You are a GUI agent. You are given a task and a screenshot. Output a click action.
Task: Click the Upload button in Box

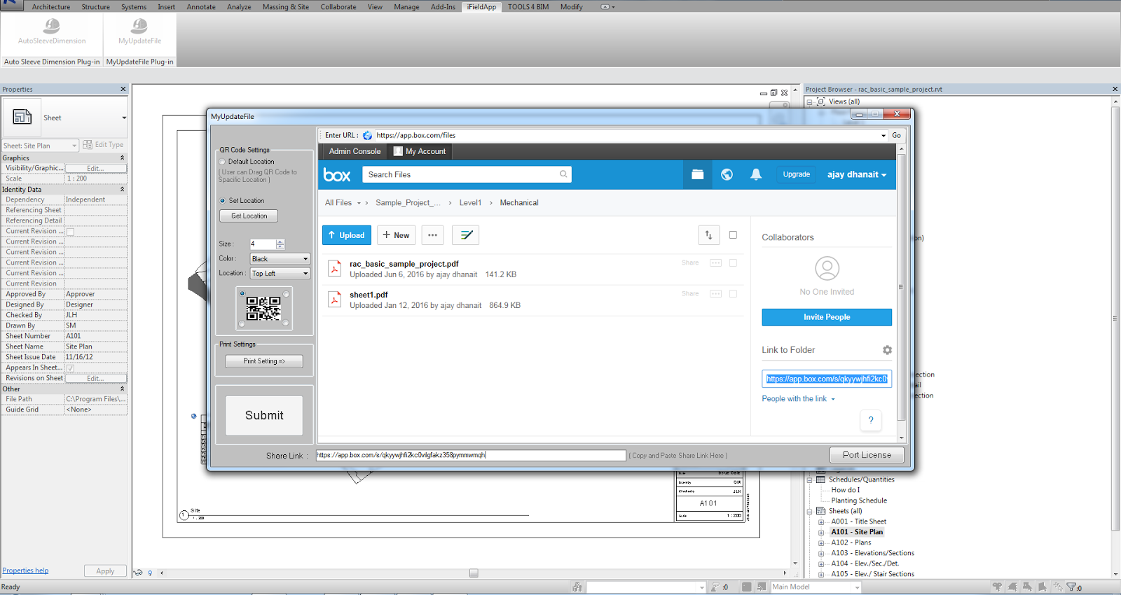pyautogui.click(x=347, y=235)
